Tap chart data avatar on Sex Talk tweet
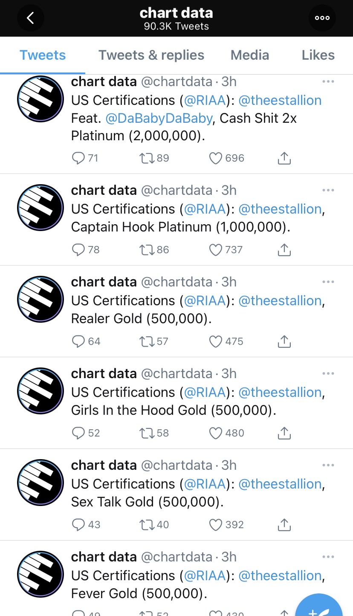353x616 pixels. point(41,483)
